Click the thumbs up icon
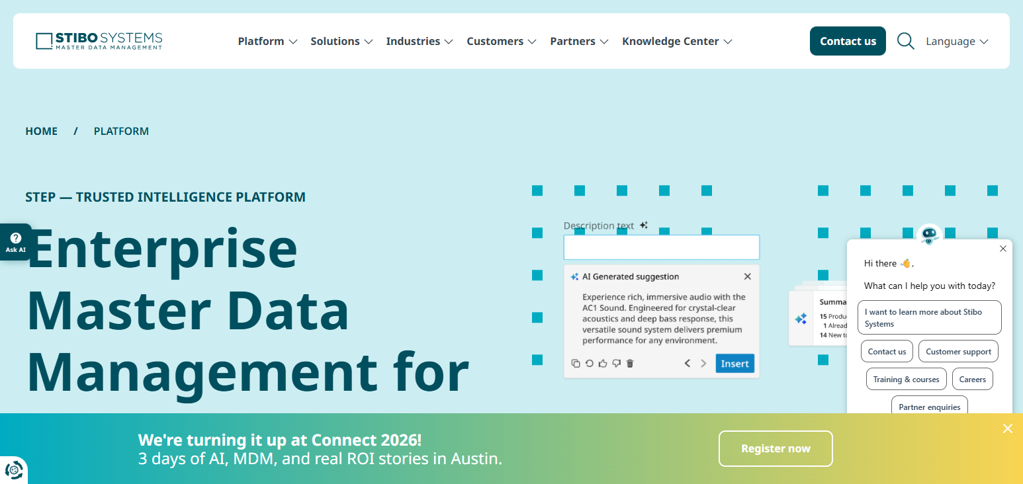The image size is (1023, 484). 602,363
